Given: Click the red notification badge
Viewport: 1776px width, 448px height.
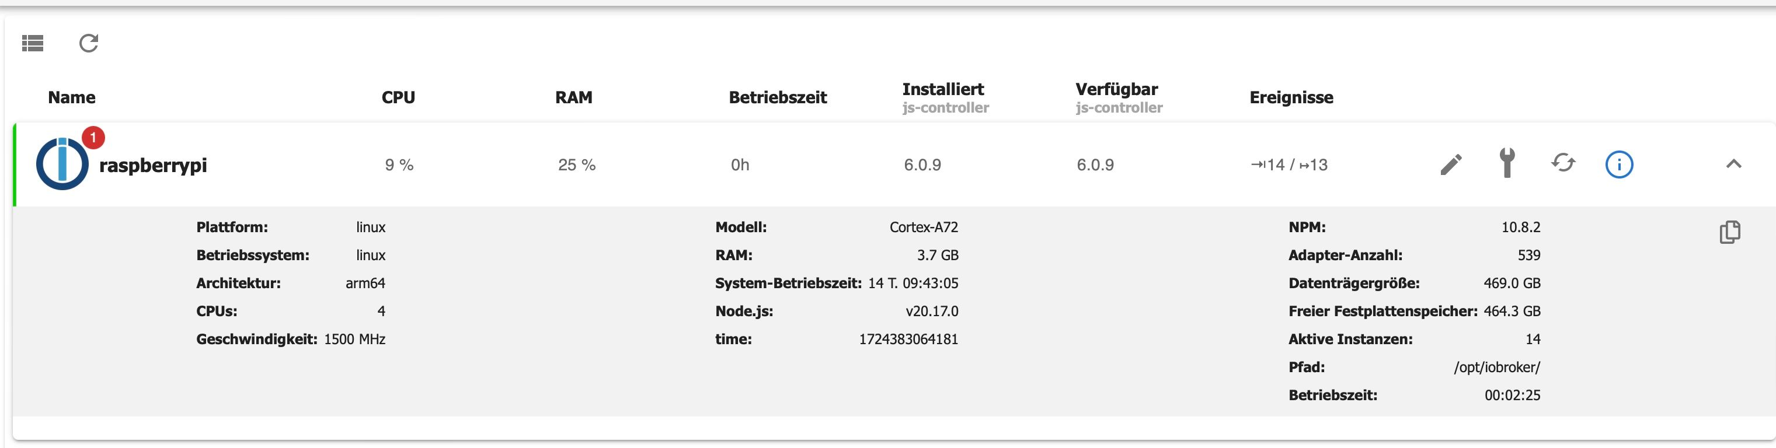Looking at the screenshot, I should pos(93,138).
